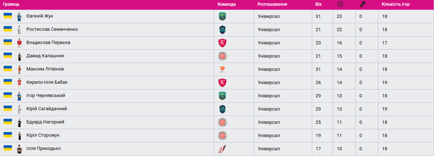Sort by the Вік column header
The width and height of the screenshot is (434, 156).
pyautogui.click(x=318, y=4)
